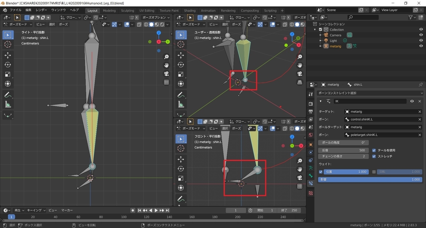Select the Move tool in left viewport
The height and width of the screenshot is (228, 426).
[8, 55]
